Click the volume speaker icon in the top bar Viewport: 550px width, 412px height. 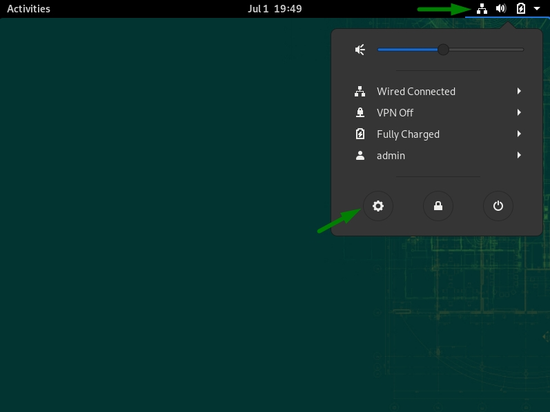pos(501,8)
